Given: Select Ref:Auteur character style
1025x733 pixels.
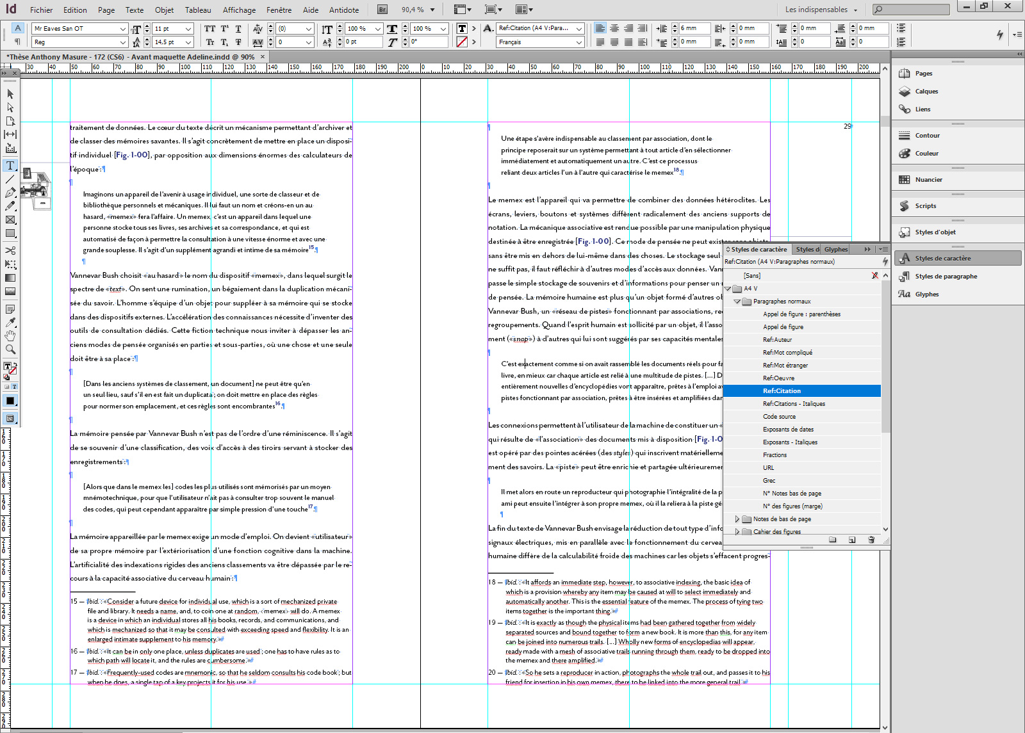Looking at the screenshot, I should [802, 340].
